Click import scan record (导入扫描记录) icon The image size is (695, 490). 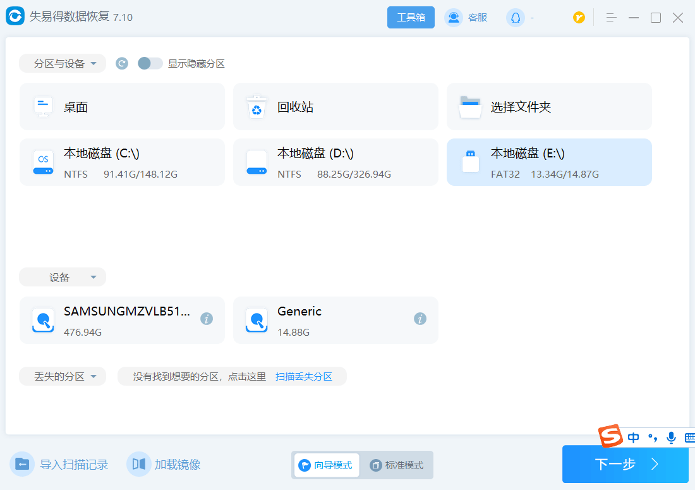click(22, 465)
